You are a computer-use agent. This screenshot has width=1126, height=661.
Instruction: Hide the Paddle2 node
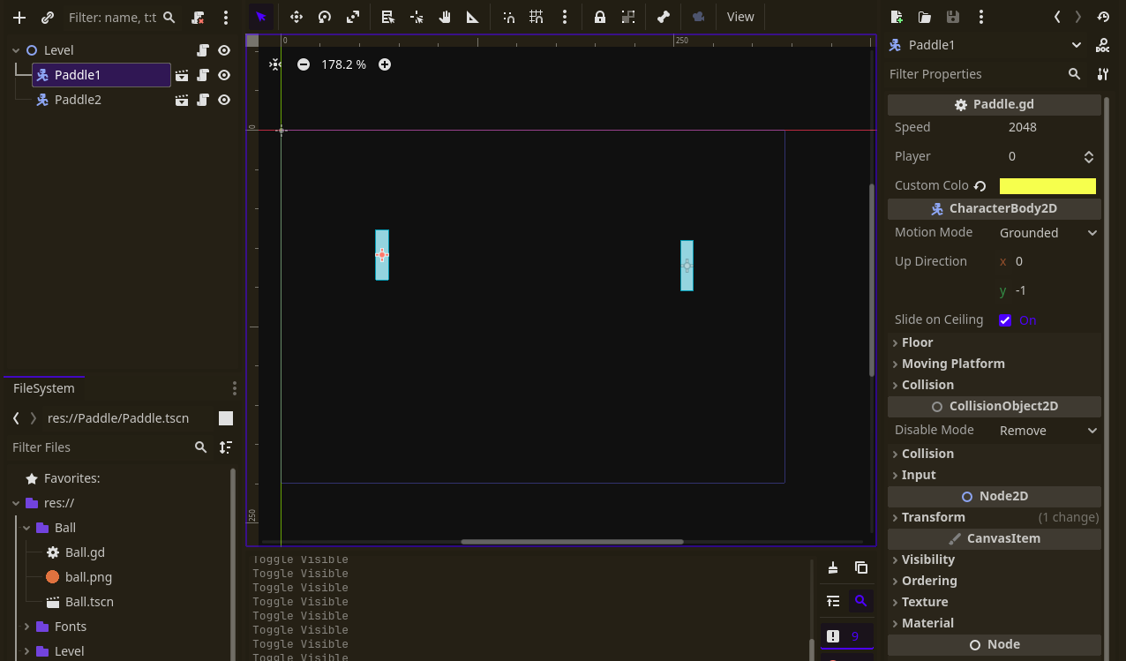223,100
